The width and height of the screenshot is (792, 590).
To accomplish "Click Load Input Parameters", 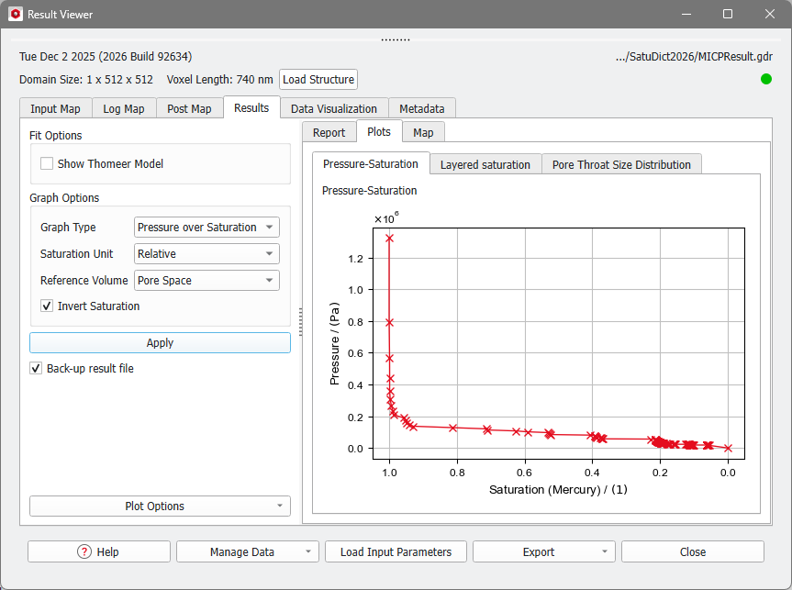I will 396,551.
